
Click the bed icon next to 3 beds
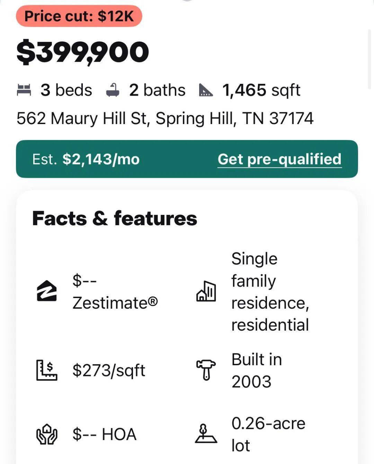pyautogui.click(x=24, y=90)
